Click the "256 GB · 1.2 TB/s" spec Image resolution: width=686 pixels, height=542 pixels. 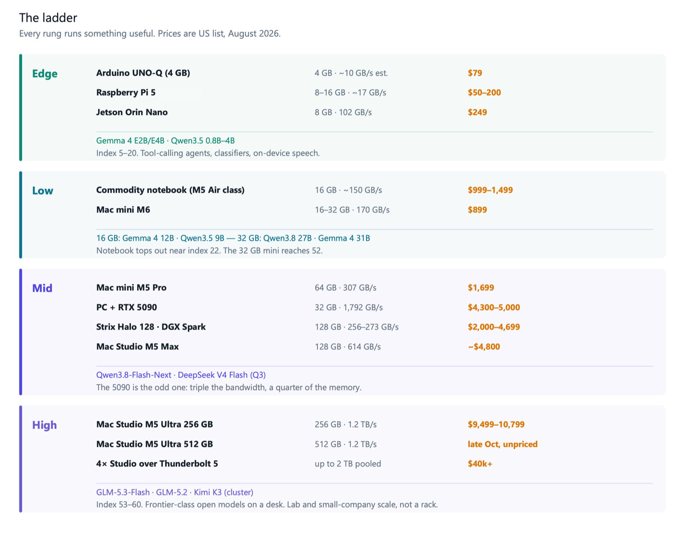(x=346, y=424)
